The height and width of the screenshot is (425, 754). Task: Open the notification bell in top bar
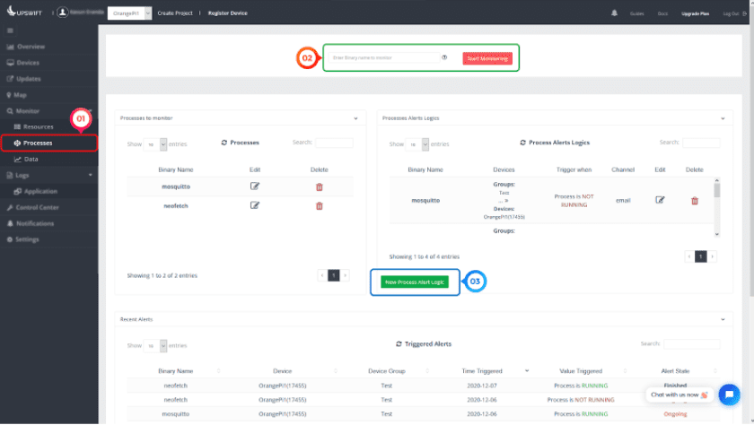[614, 13]
